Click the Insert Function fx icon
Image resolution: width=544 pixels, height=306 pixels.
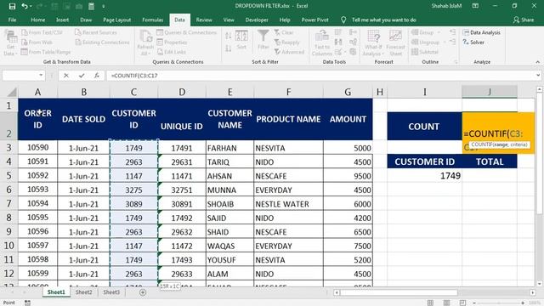pos(96,76)
